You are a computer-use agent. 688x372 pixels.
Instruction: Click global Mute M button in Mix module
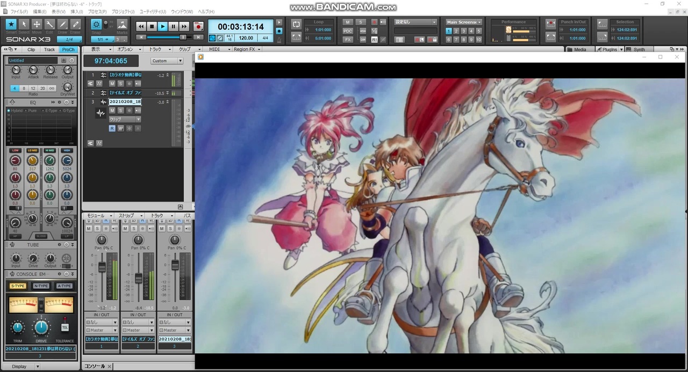click(347, 22)
